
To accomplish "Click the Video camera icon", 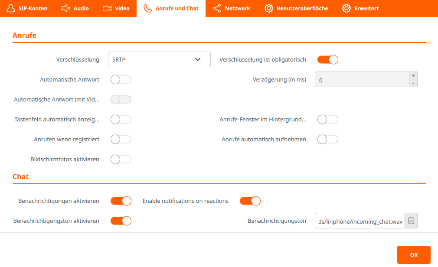I will point(107,8).
